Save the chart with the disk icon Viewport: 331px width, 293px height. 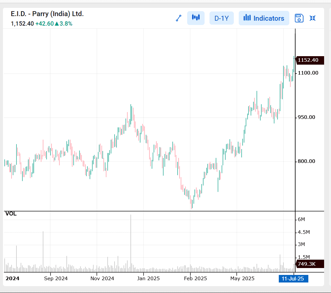click(x=299, y=18)
